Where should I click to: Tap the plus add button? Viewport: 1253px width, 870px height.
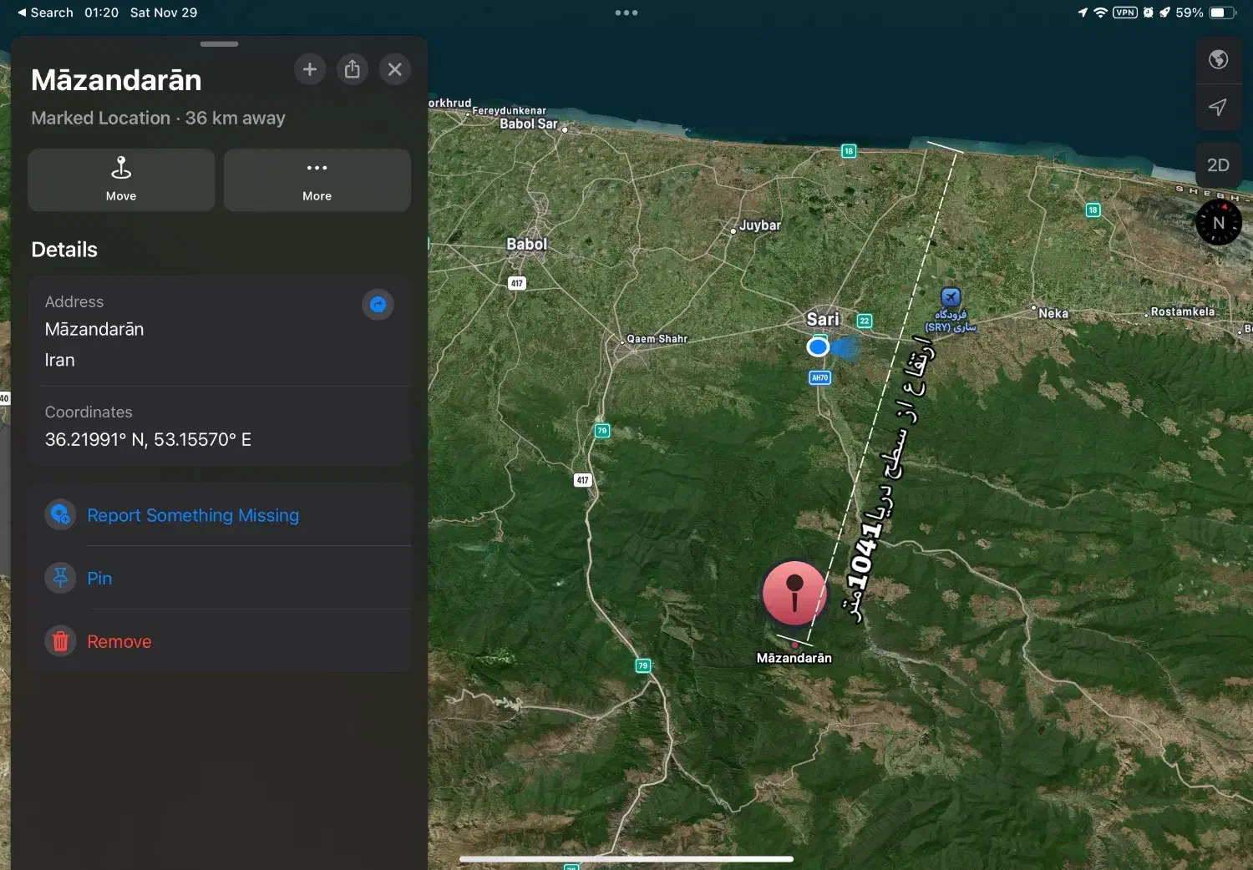point(309,69)
